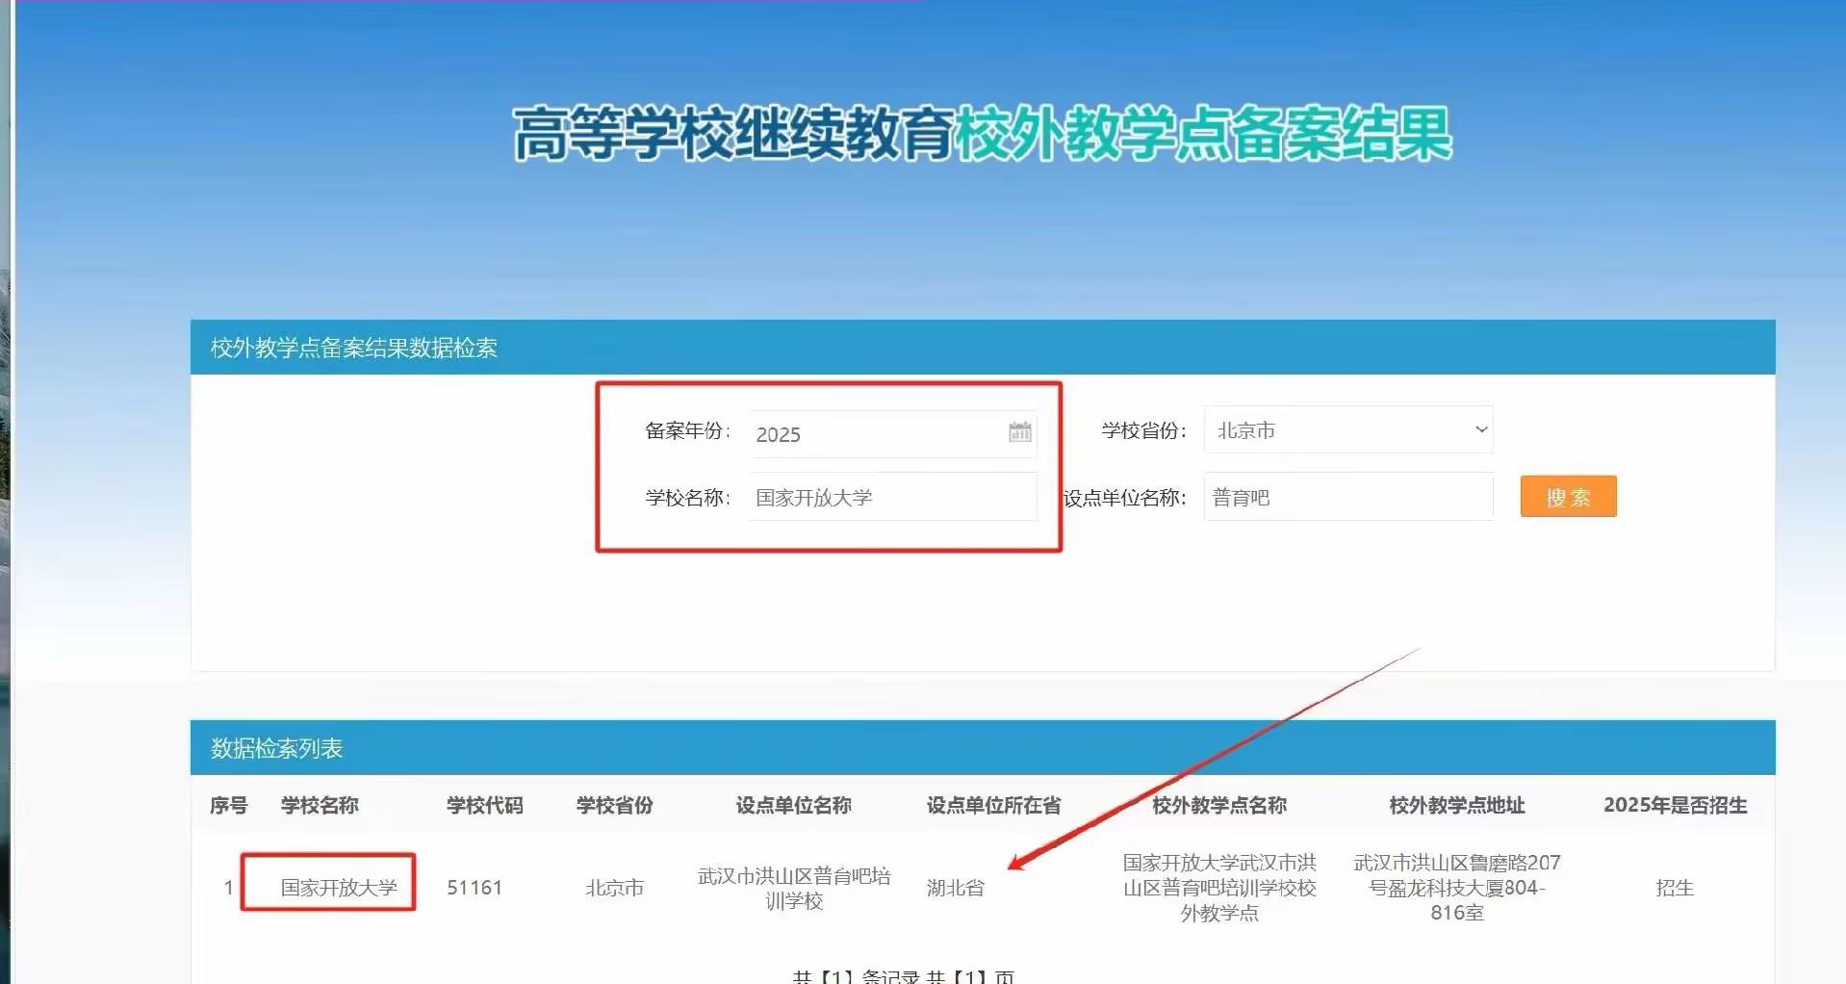The height and width of the screenshot is (984, 1846).
Task: Select the 湖北省 cell
Action: (x=956, y=887)
